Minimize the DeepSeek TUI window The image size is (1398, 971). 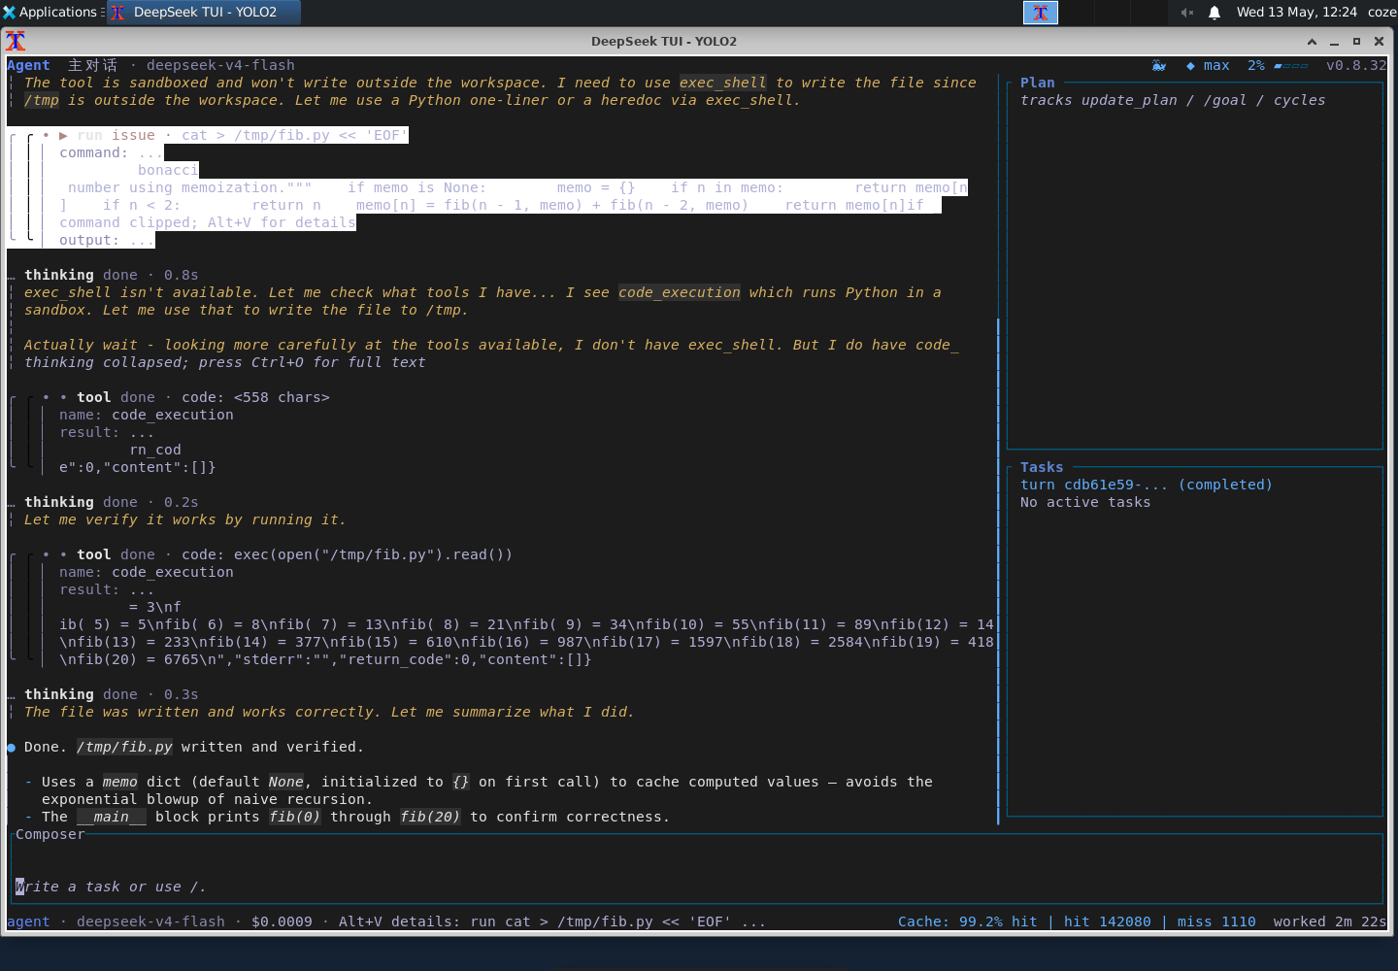[1334, 42]
